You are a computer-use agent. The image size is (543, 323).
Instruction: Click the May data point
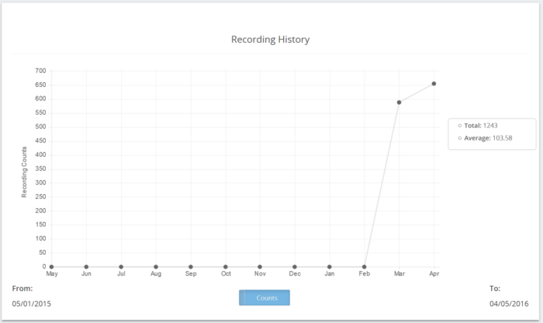click(x=51, y=267)
